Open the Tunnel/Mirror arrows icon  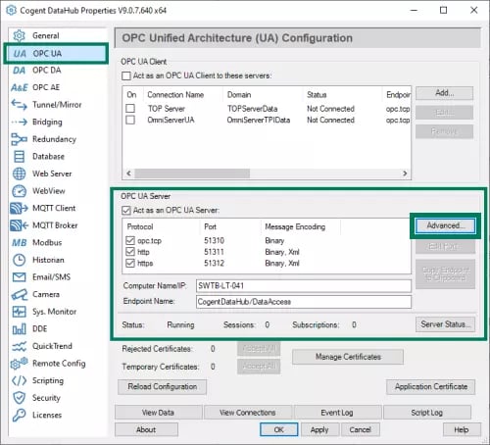[x=19, y=105]
